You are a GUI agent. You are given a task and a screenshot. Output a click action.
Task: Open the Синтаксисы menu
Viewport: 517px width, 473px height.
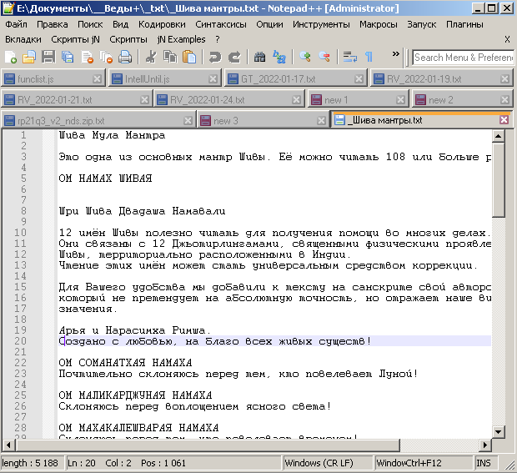221,24
